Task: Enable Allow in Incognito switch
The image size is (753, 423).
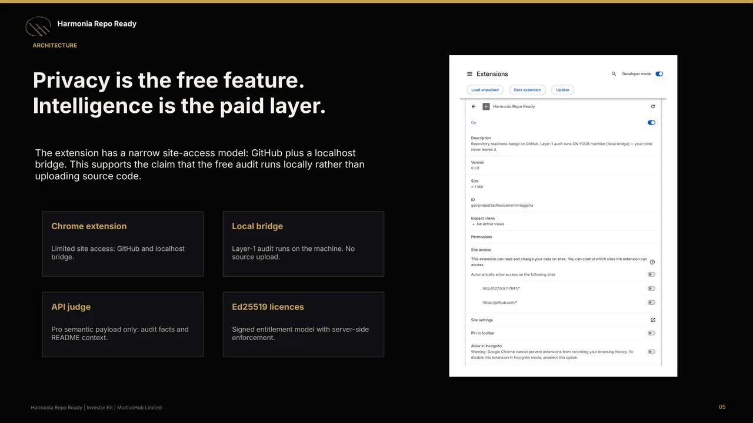Action: coord(651,352)
